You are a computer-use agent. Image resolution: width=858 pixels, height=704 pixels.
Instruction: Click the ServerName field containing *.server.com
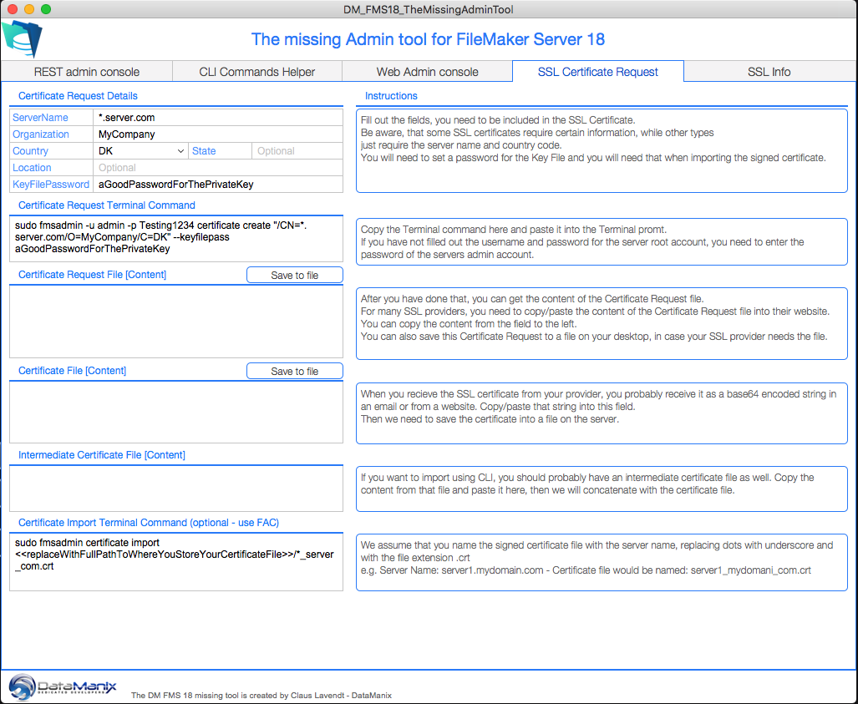(218, 118)
